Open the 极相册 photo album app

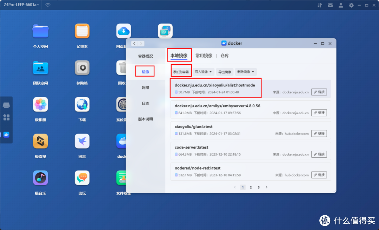click(40, 105)
